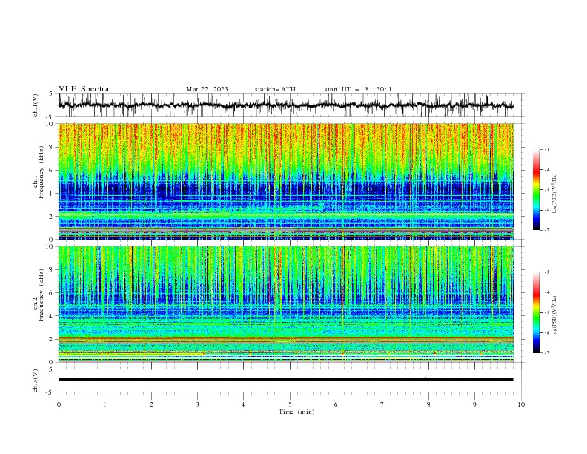Click time axis tick label "2"
This screenshot has height=454, width=587.
tap(151, 404)
